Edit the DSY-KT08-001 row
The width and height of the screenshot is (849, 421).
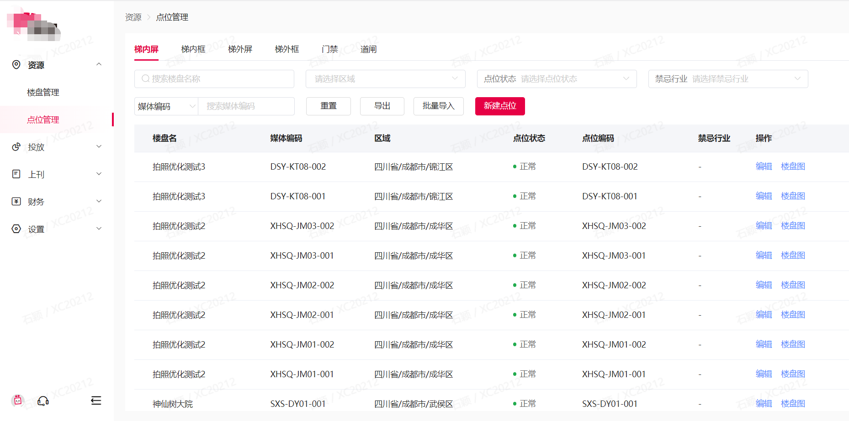(x=764, y=196)
